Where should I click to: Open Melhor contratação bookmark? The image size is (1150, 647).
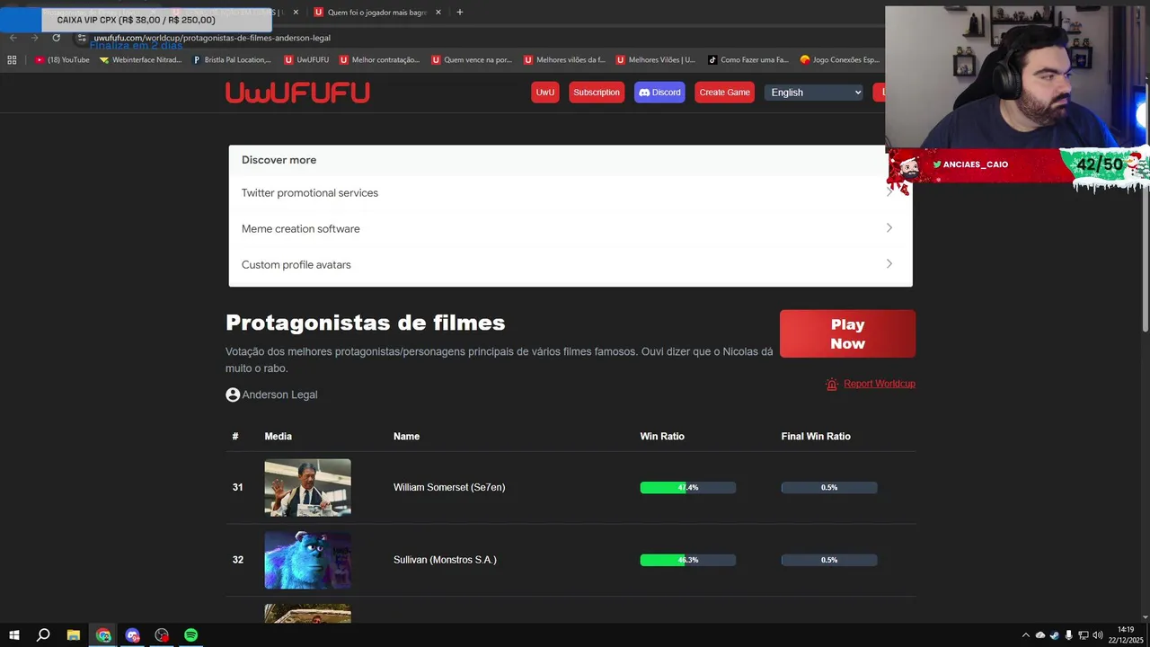pyautogui.click(x=379, y=60)
